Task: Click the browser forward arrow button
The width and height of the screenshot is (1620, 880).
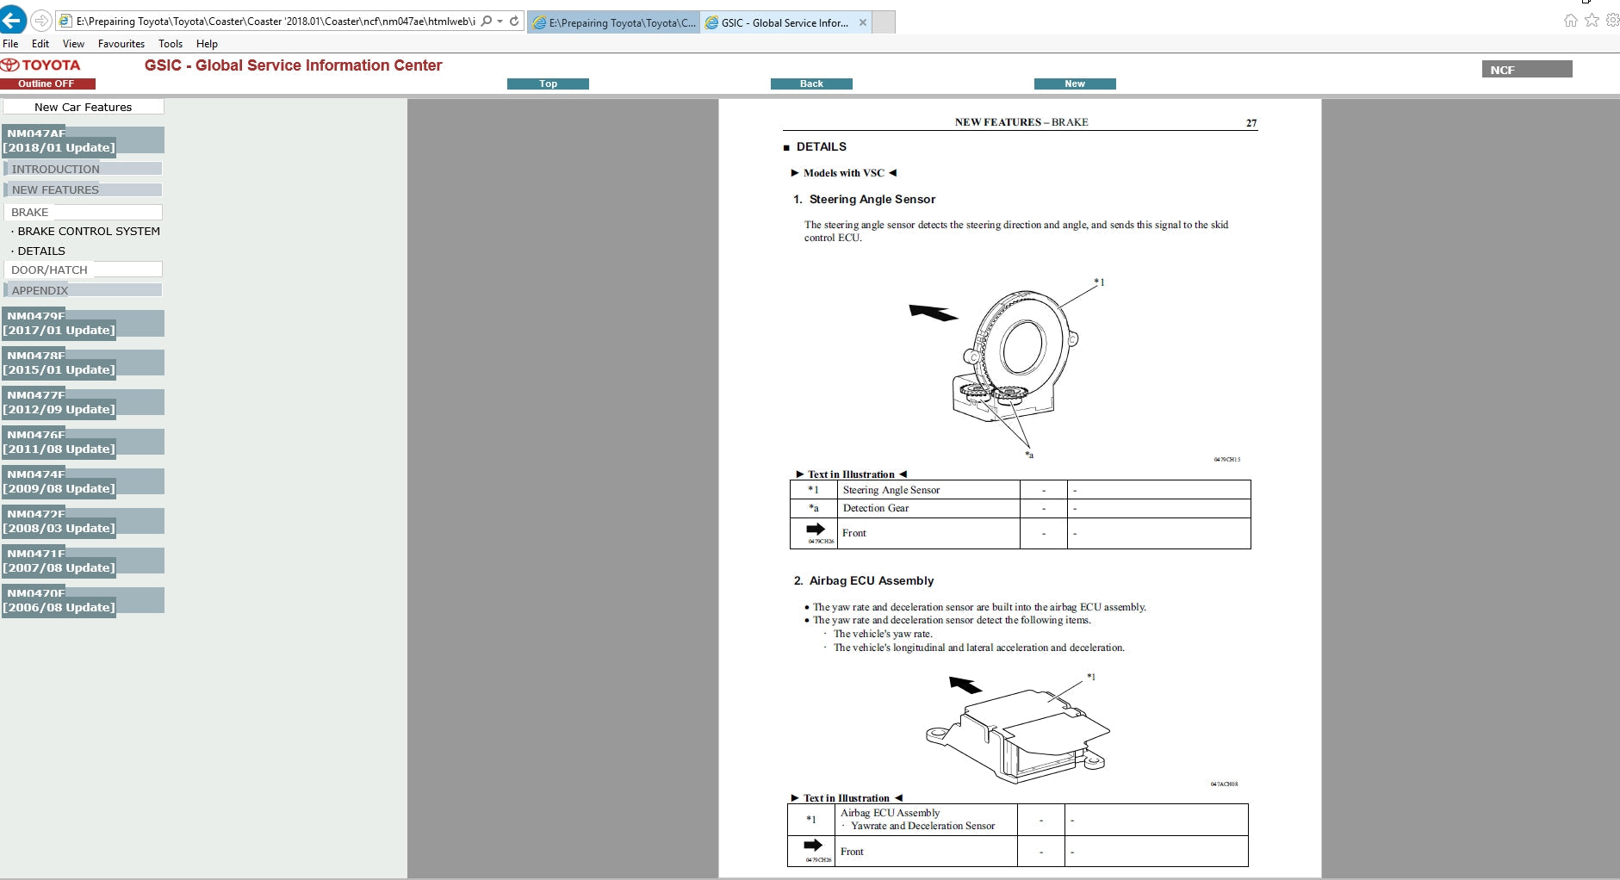Action: click(40, 21)
